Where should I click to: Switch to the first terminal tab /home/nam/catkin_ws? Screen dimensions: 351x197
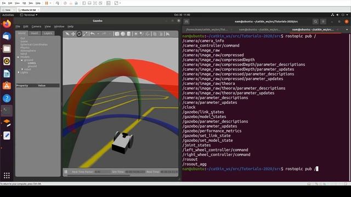[x=207, y=30]
